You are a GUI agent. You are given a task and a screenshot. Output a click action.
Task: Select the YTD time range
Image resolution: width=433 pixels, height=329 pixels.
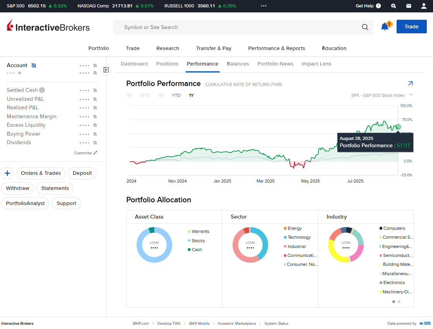[176, 95]
